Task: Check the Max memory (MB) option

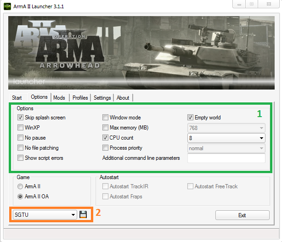Action: 105,128
